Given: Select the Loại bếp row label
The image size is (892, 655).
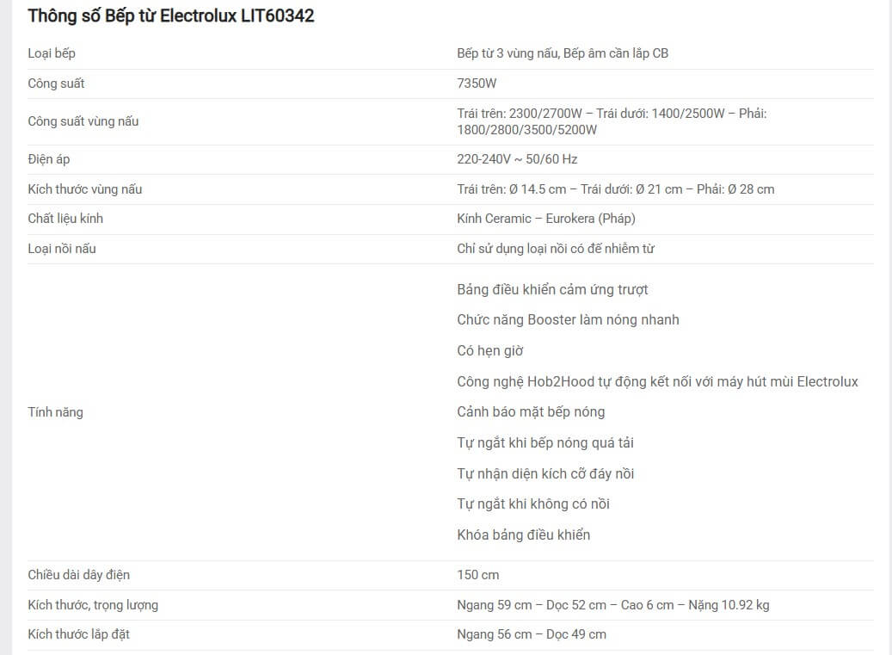Looking at the screenshot, I should [x=52, y=53].
